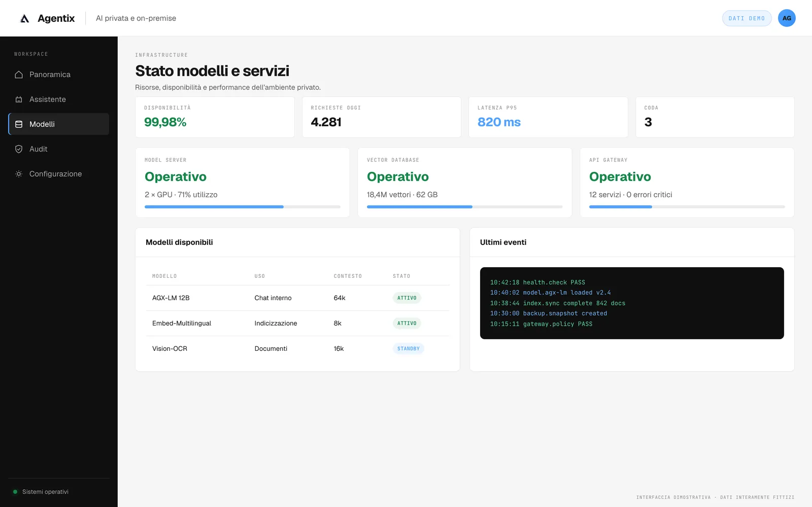Click the gateway.policy PASS log line
The image size is (812, 507).
click(541, 324)
